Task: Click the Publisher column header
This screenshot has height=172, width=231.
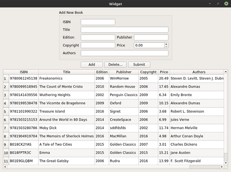Action: 124,72
